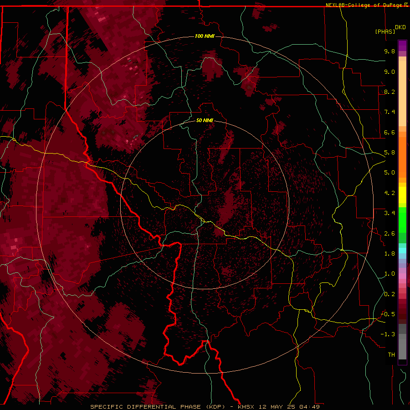Click the 7.4 scale value
410x410 pixels.
389,112
